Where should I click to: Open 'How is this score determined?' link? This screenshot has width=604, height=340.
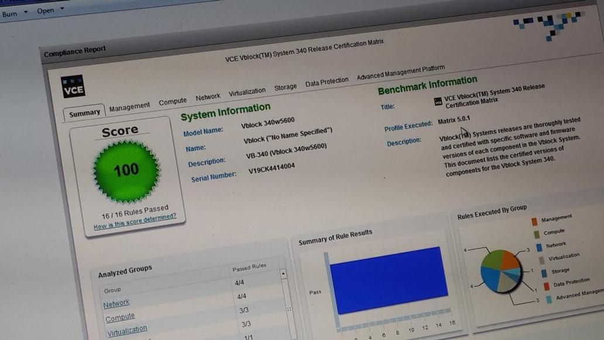[x=135, y=221]
